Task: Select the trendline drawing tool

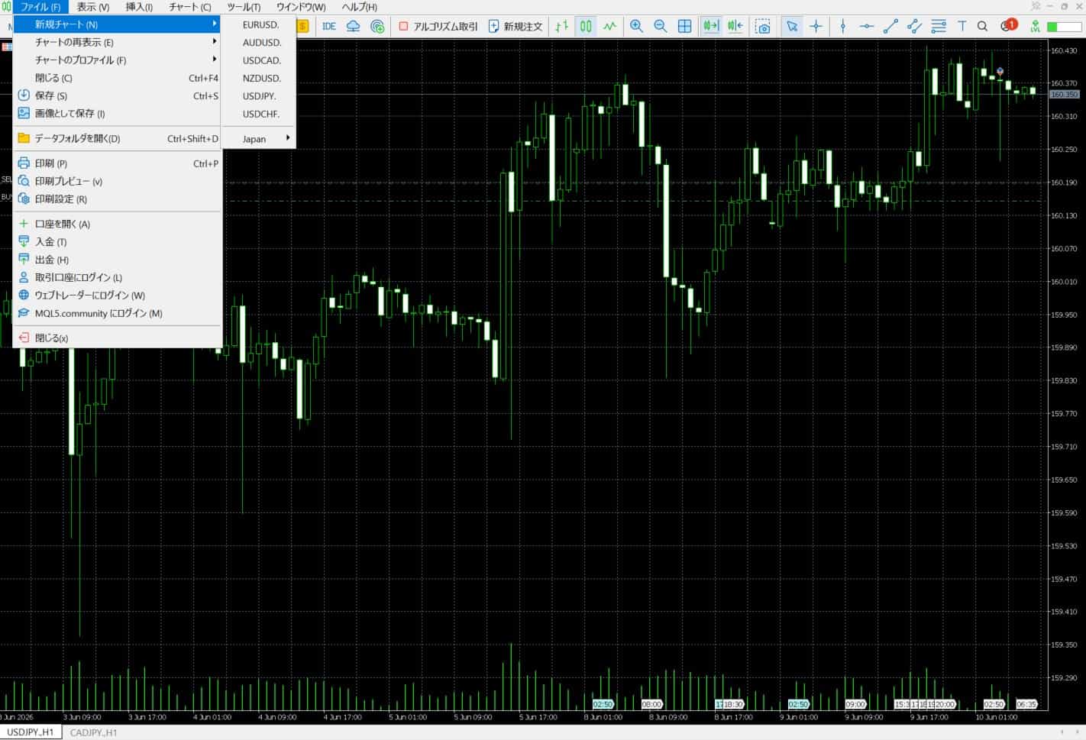Action: click(890, 26)
